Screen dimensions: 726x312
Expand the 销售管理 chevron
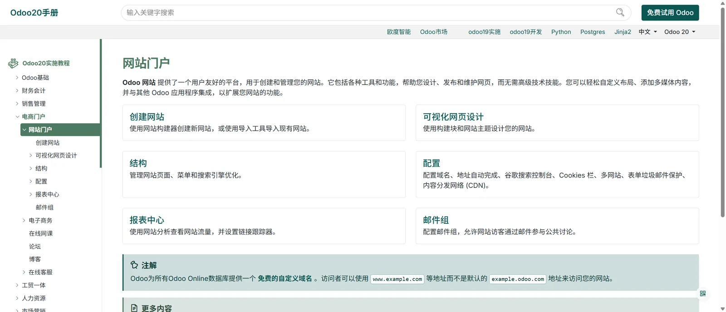tap(17, 103)
